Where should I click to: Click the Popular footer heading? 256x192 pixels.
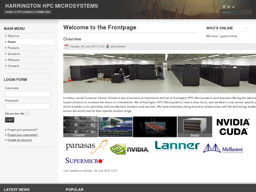74,190
